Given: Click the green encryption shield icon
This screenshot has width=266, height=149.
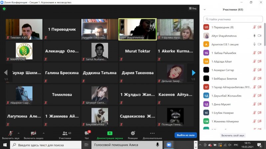Looking at the screenshot, I should tap(4, 9).
